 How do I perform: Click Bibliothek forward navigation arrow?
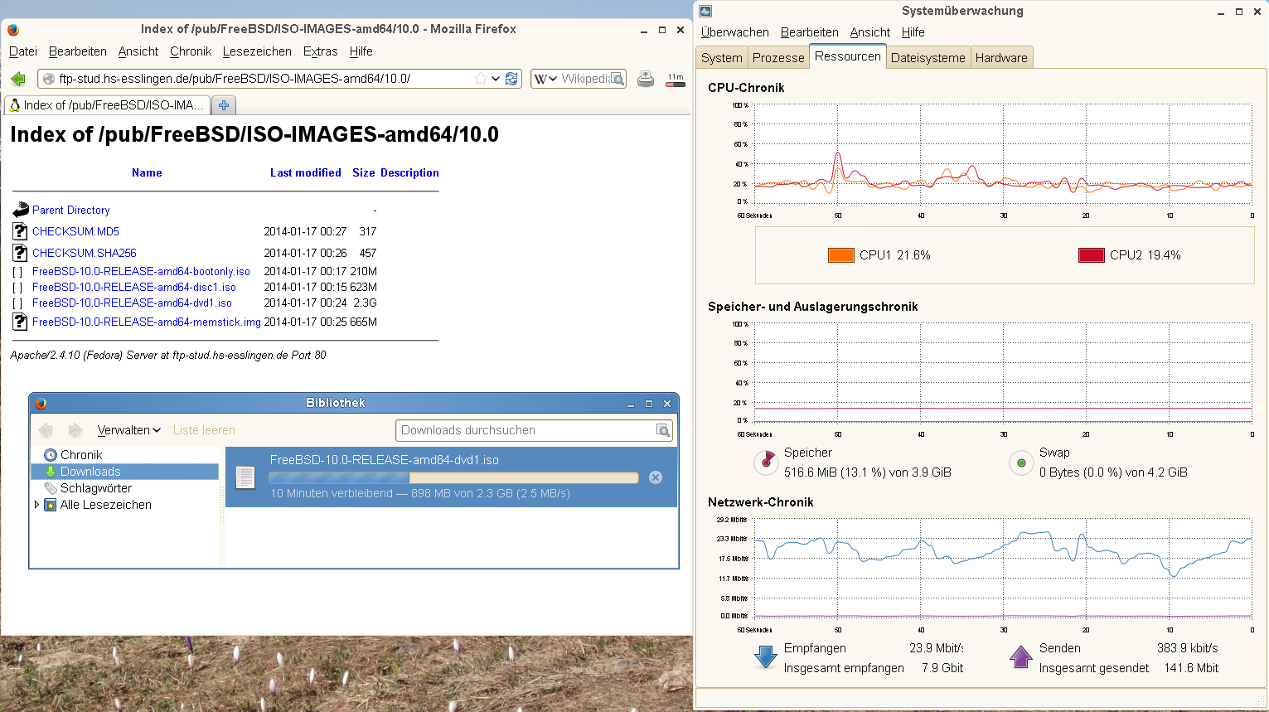75,430
